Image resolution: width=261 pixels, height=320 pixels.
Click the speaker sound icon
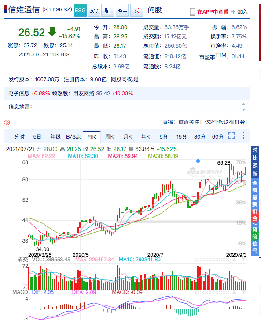click(x=7, y=122)
